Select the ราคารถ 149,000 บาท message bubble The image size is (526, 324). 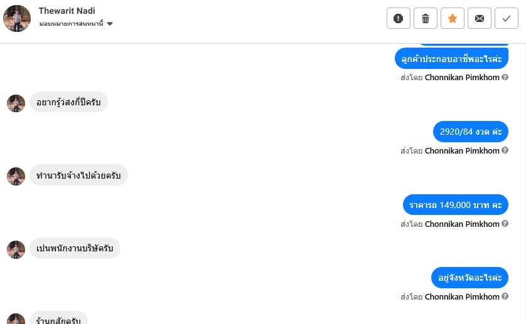455,205
